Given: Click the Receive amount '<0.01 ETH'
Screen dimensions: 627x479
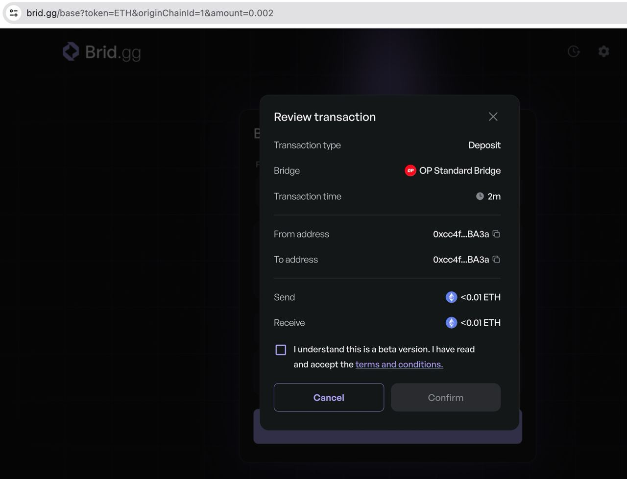Looking at the screenshot, I should pos(481,323).
